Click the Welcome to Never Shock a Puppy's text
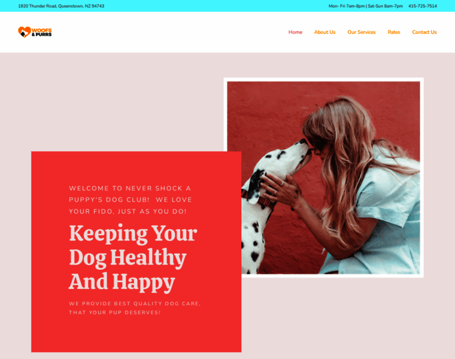455x359 pixels. (131, 200)
